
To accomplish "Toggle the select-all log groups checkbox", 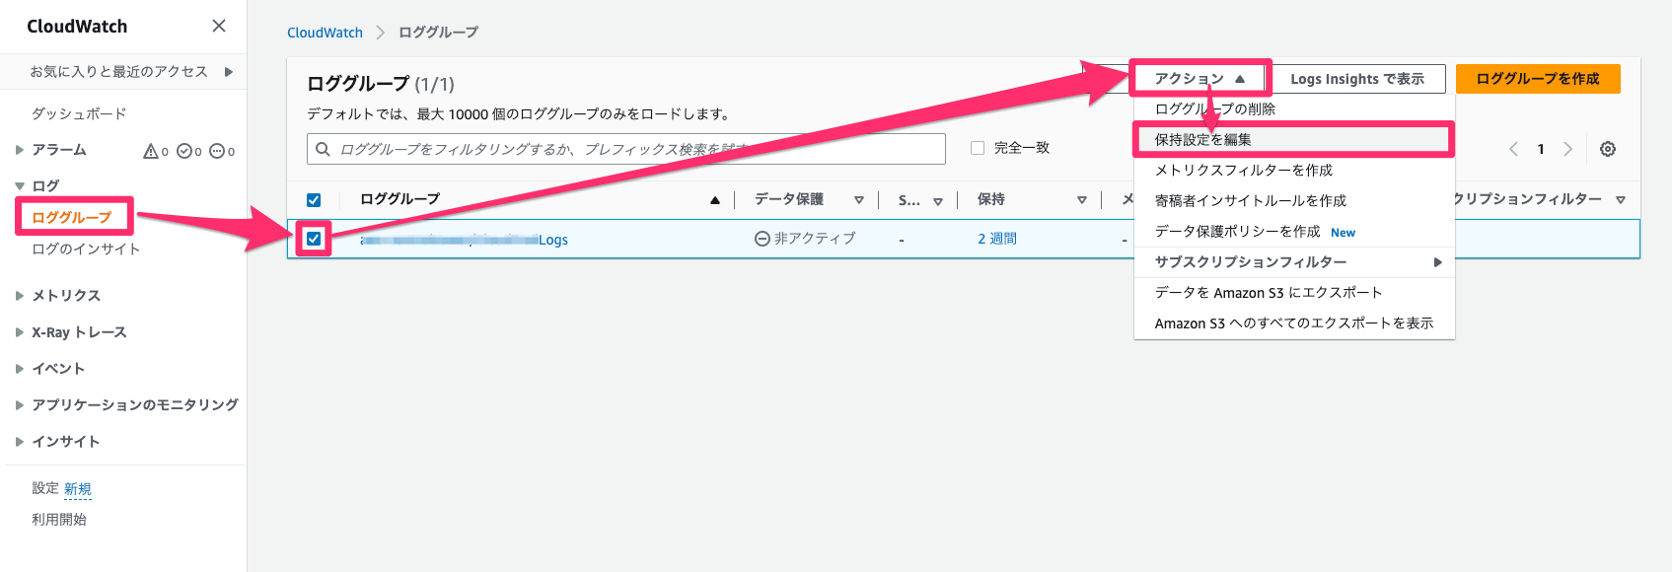I will tap(314, 200).
